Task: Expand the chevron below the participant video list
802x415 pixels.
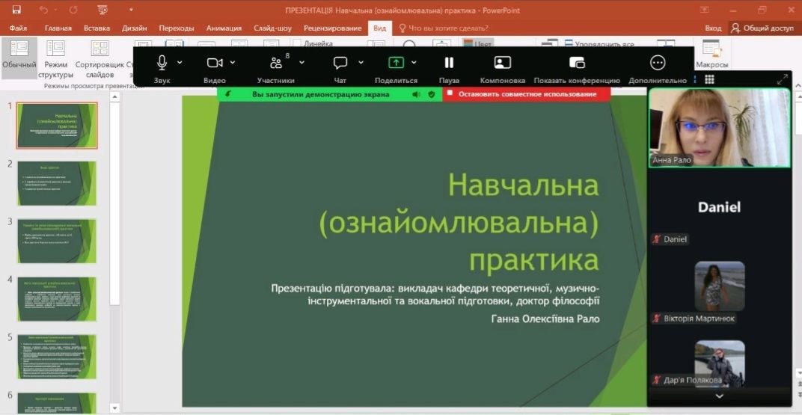Action: pyautogui.click(x=719, y=396)
